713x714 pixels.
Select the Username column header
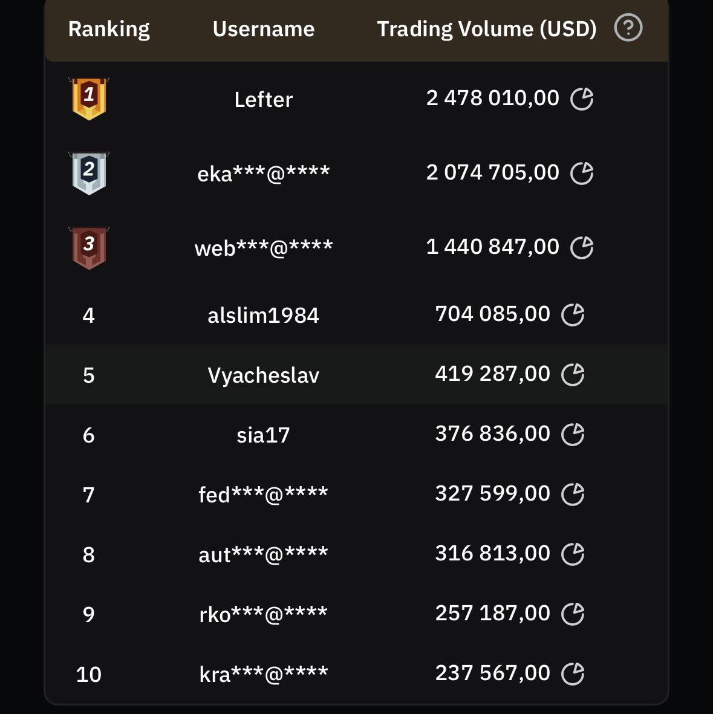pyautogui.click(x=263, y=29)
